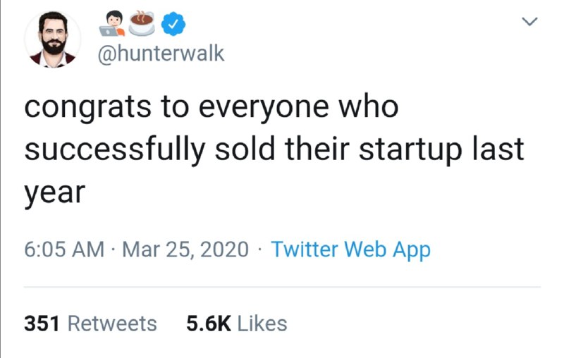The image size is (564, 358).
Task: Click the bold "5.6K" count number
Action: point(209,323)
